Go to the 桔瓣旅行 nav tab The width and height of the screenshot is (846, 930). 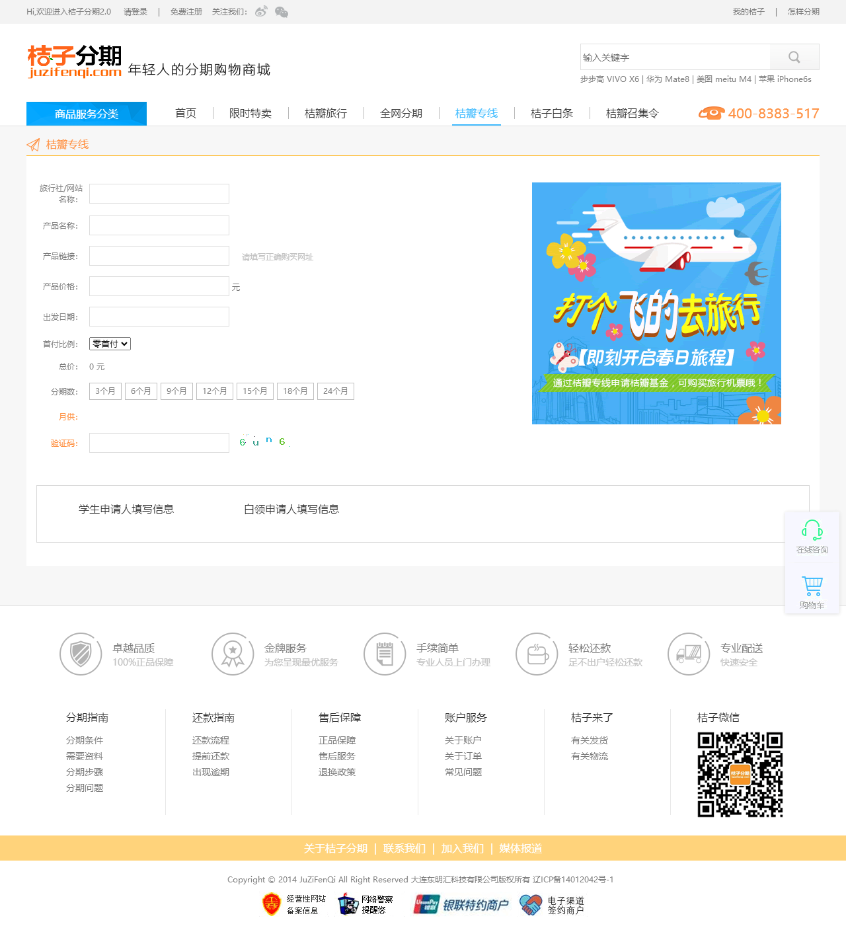point(326,114)
